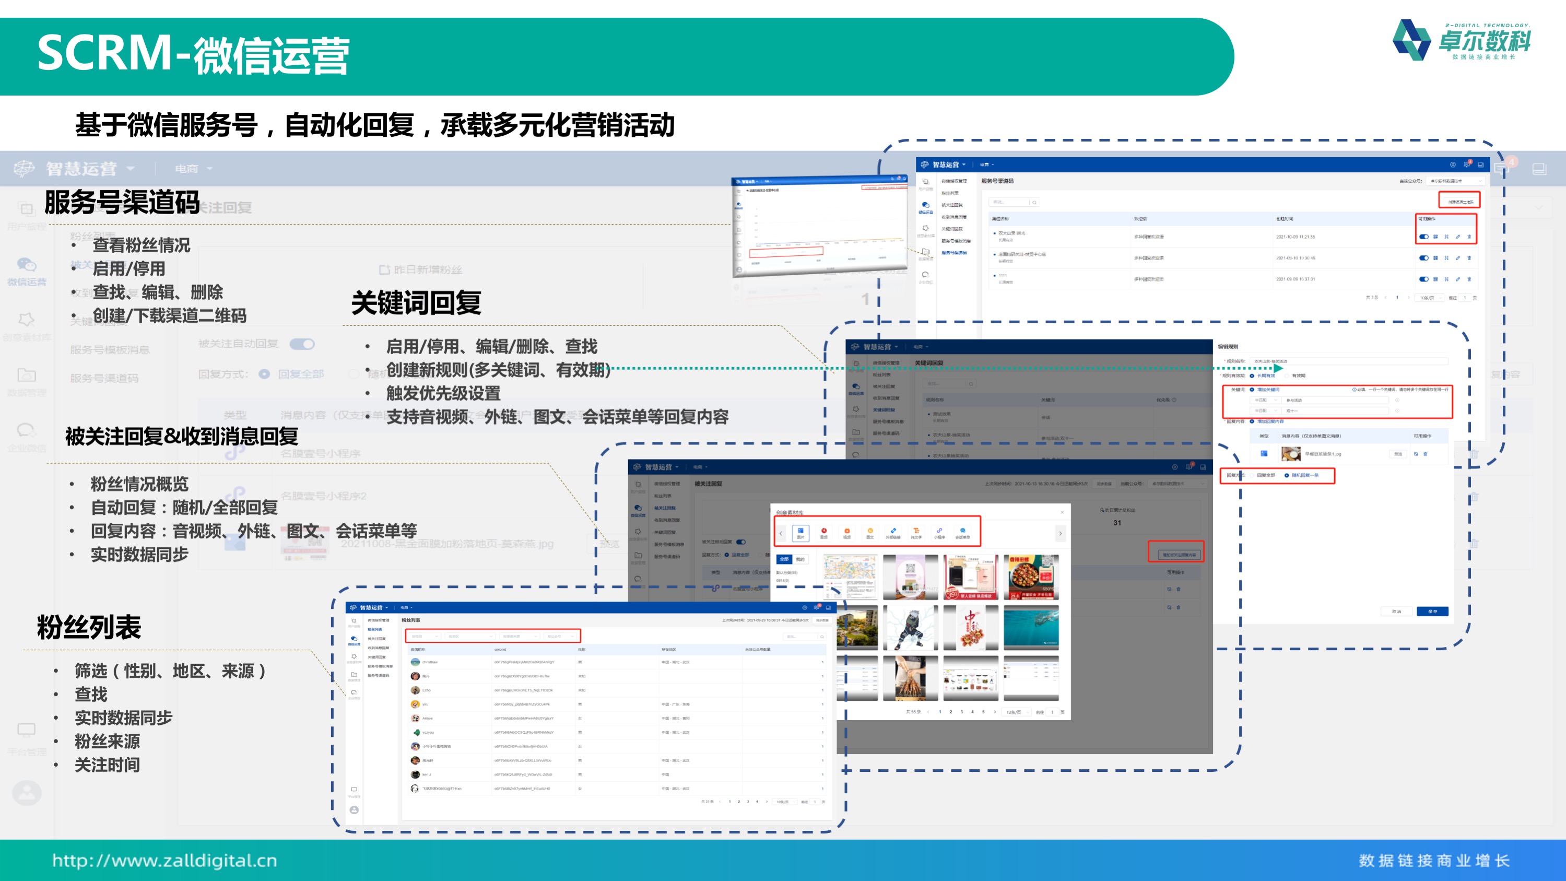Click 数据管理 folder icon in channel code sidebar
This screenshot has width=1566, height=881.
point(925,253)
